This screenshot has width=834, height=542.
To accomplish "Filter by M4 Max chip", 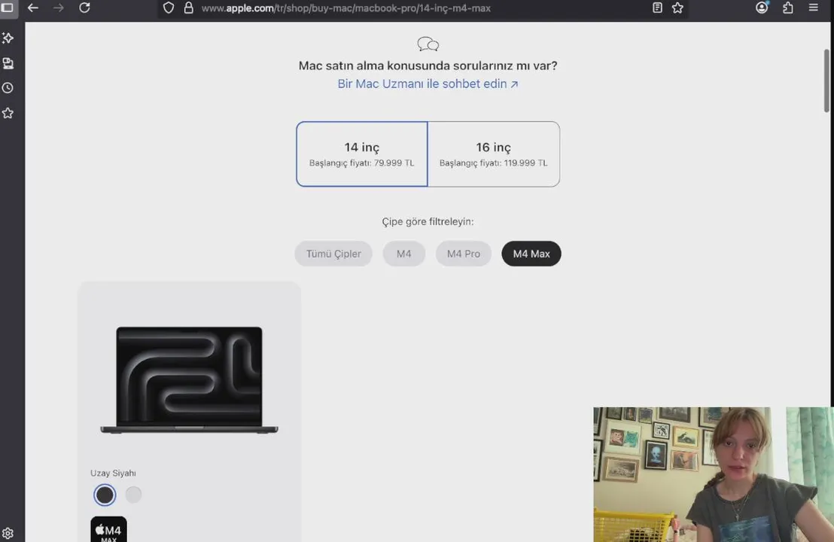I will [x=531, y=254].
